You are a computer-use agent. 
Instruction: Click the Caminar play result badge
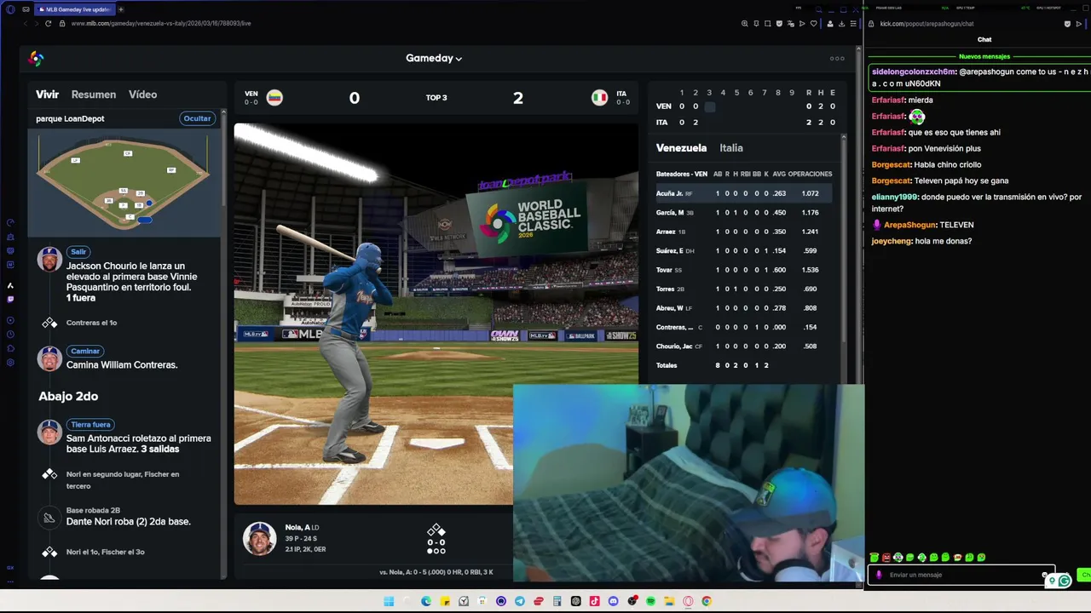point(85,351)
